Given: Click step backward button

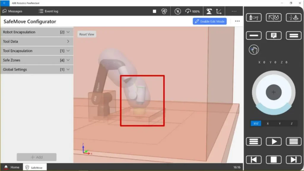Looking at the screenshot, I should [254, 159].
